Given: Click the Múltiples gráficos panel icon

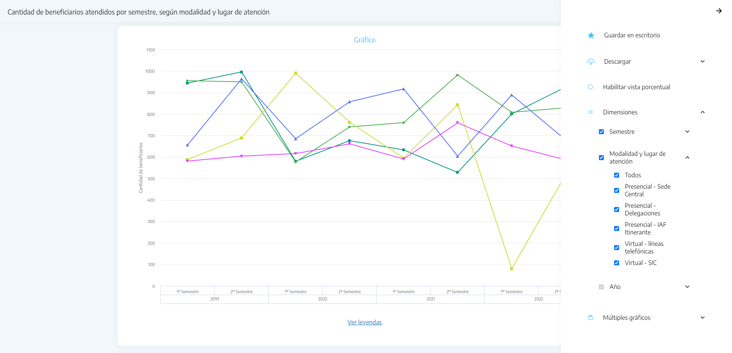Looking at the screenshot, I should click(590, 318).
